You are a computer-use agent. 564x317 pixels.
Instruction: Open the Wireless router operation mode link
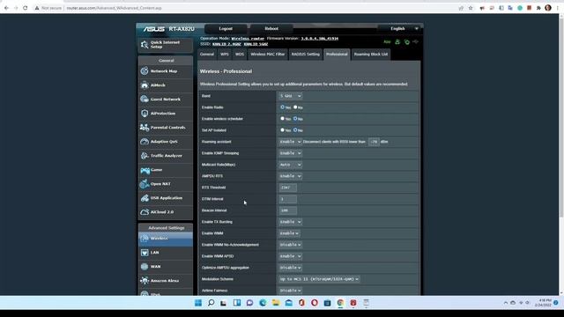coord(248,39)
